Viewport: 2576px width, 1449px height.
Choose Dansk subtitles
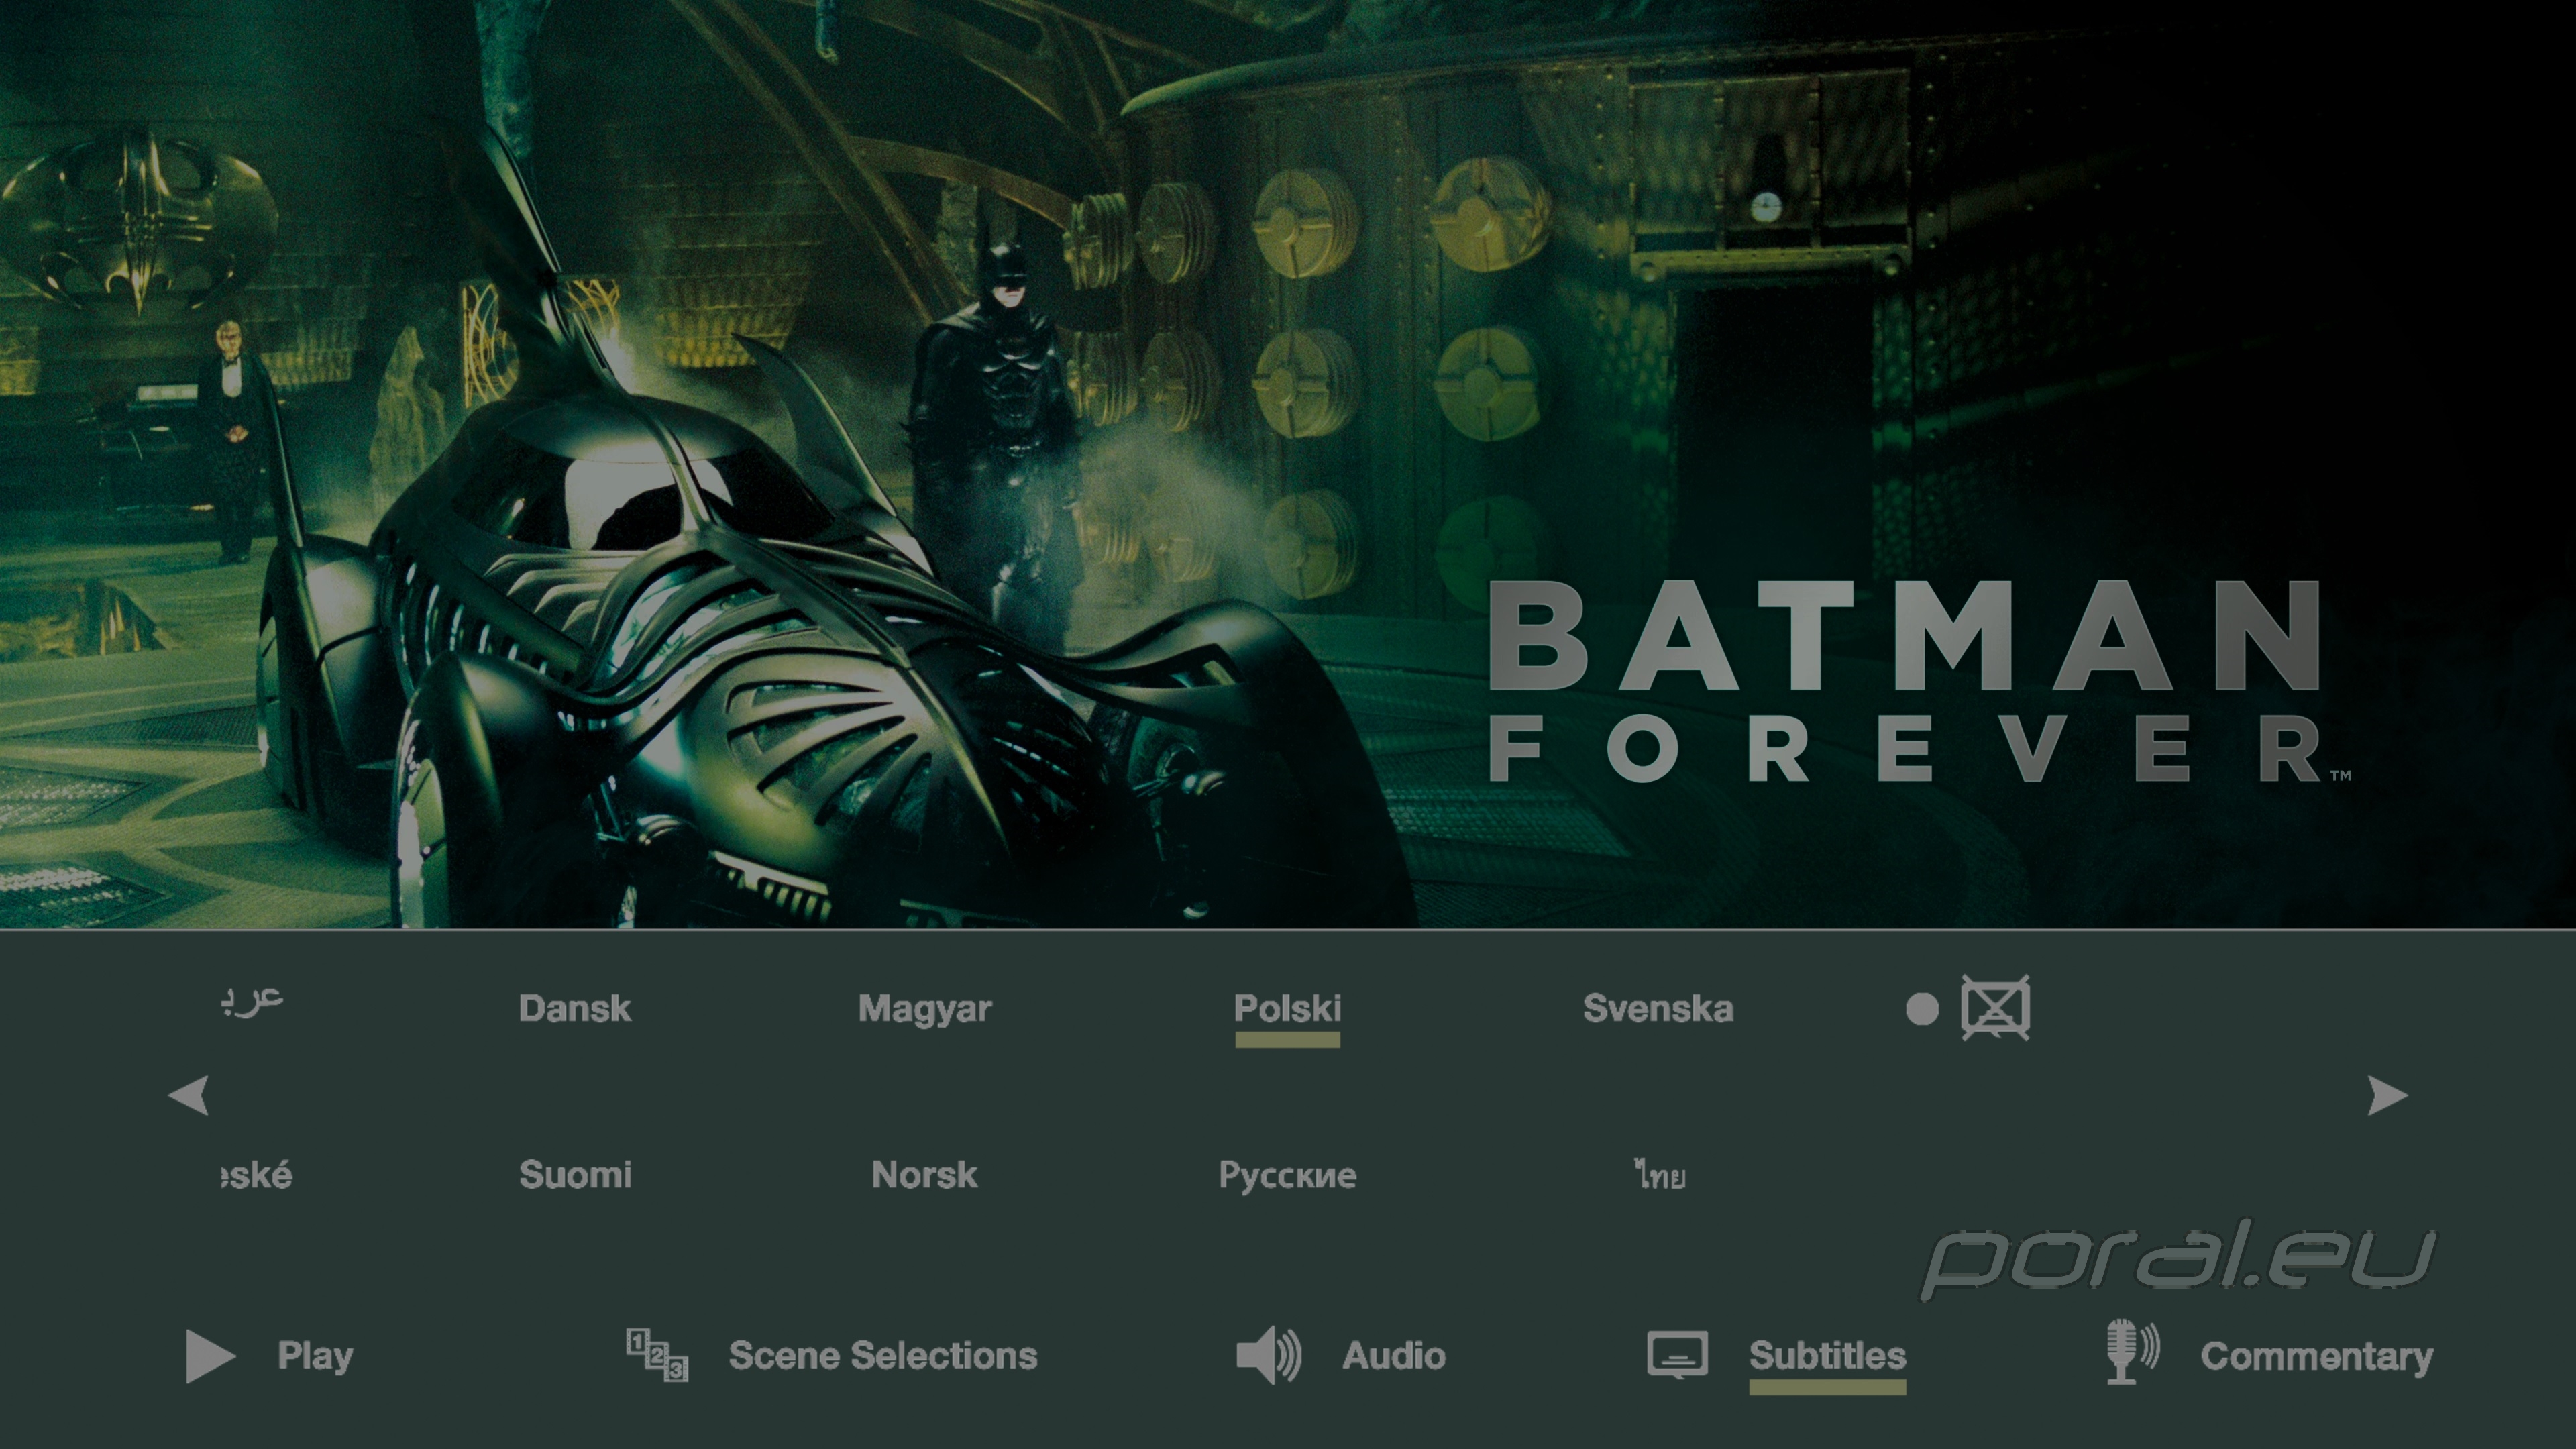pyautogui.click(x=575, y=1008)
